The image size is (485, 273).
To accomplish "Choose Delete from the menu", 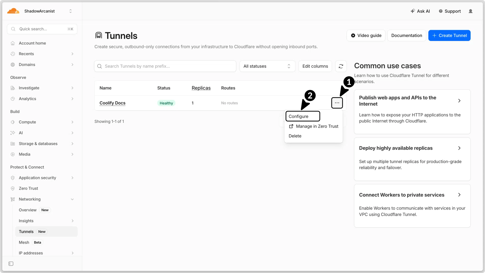I will click(295, 136).
